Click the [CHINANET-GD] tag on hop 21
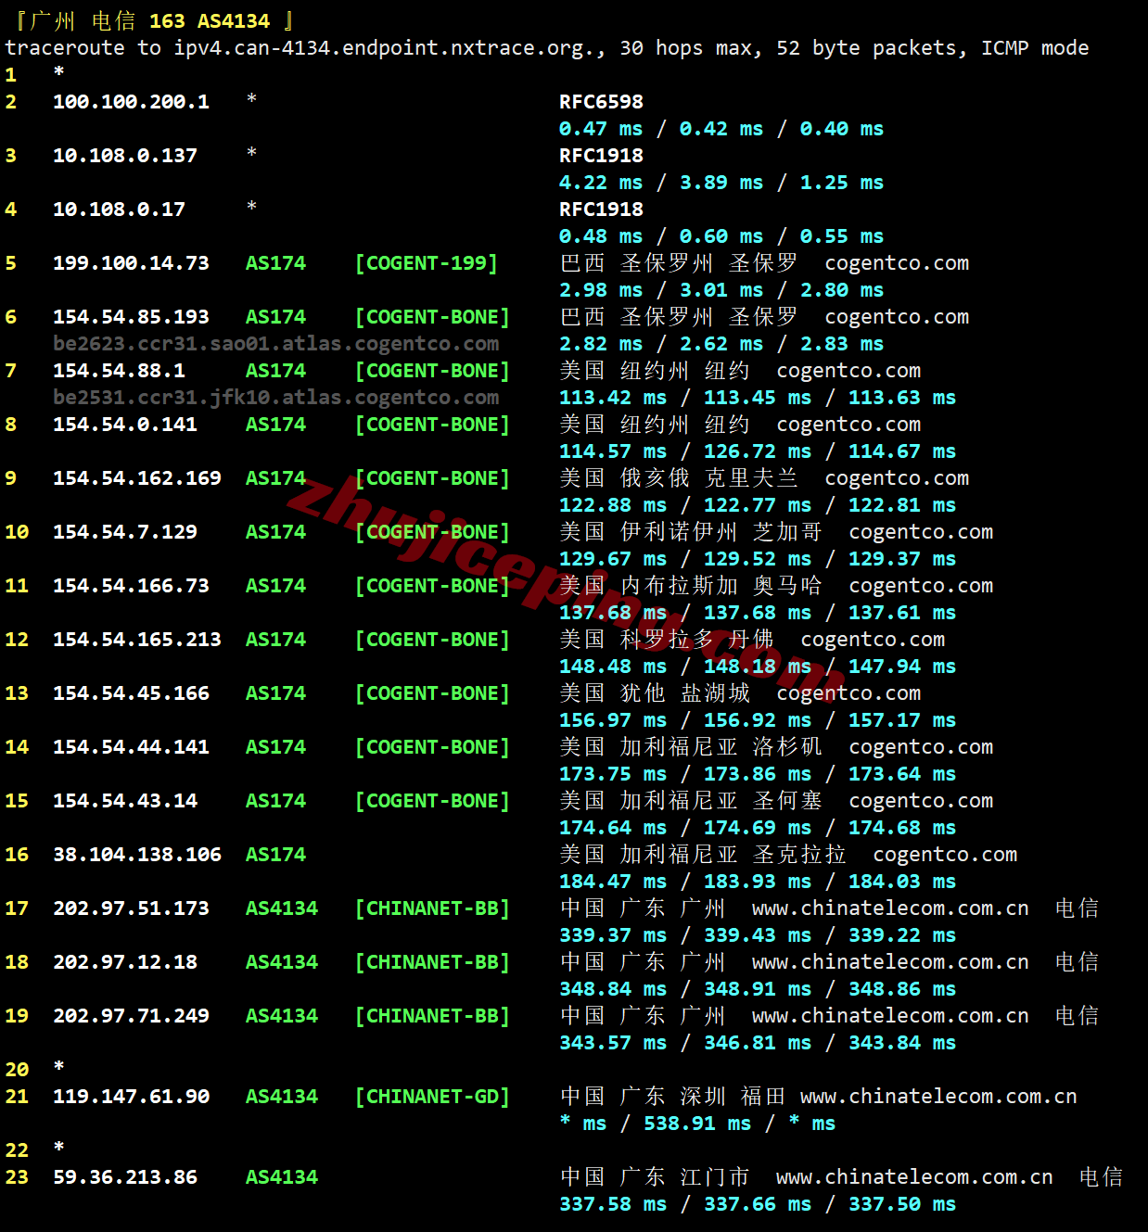Screen dimensions: 1148x1232 [x=432, y=1097]
